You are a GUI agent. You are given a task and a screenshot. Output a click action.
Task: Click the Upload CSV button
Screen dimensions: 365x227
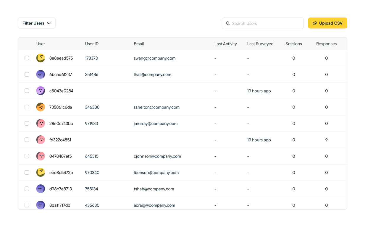pyautogui.click(x=327, y=23)
